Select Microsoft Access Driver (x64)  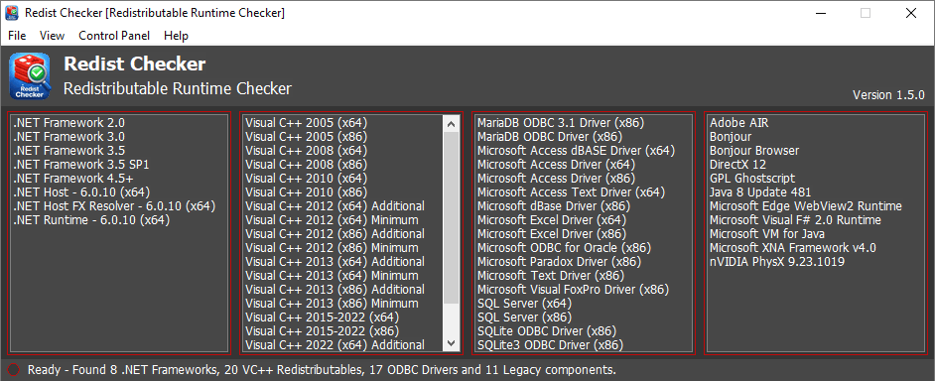[x=557, y=165]
